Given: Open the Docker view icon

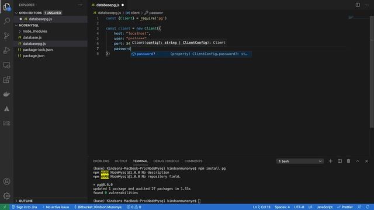Looking at the screenshot, I should 6,94.
